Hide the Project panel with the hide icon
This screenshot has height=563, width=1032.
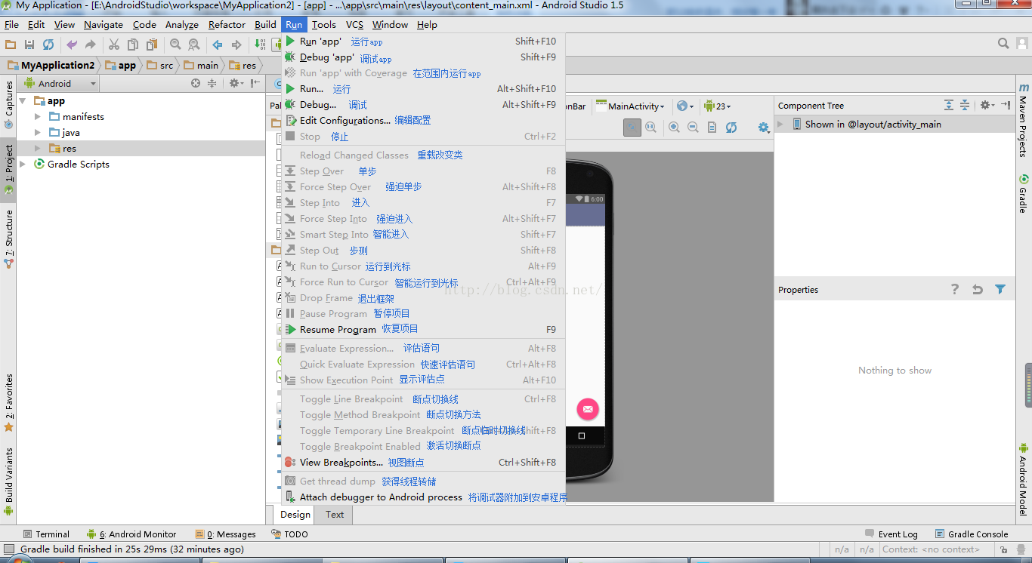coord(256,84)
